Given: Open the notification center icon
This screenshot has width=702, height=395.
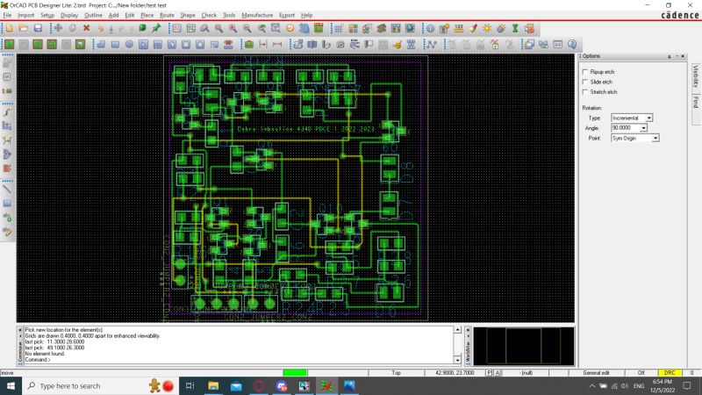Looking at the screenshot, I should point(687,385).
